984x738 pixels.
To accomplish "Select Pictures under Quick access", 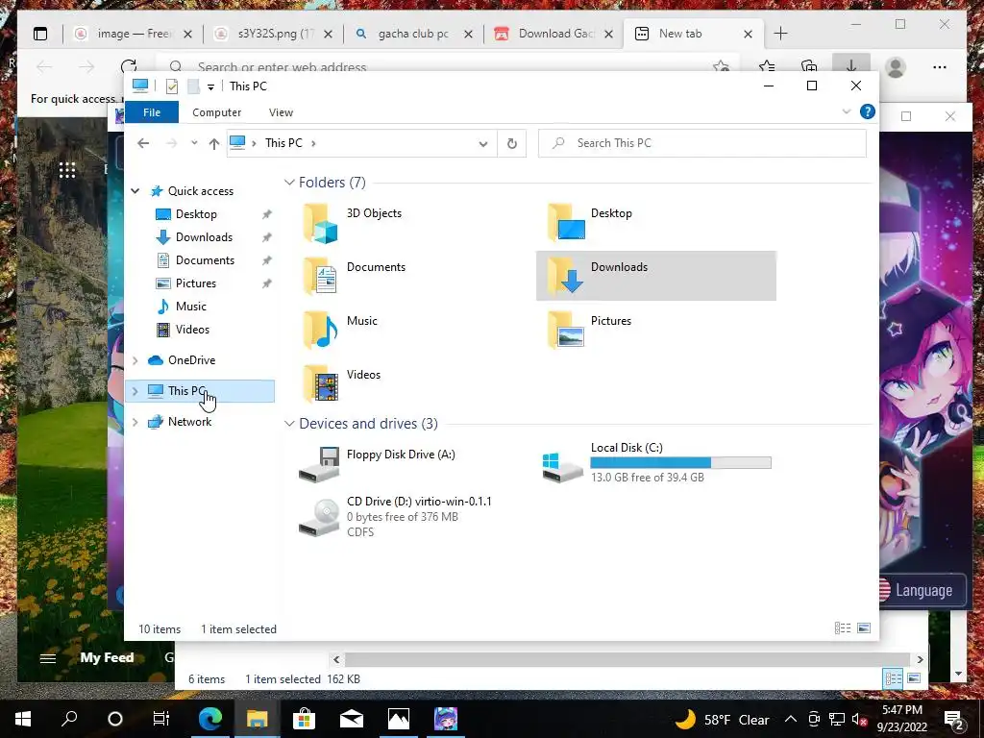I will point(196,283).
